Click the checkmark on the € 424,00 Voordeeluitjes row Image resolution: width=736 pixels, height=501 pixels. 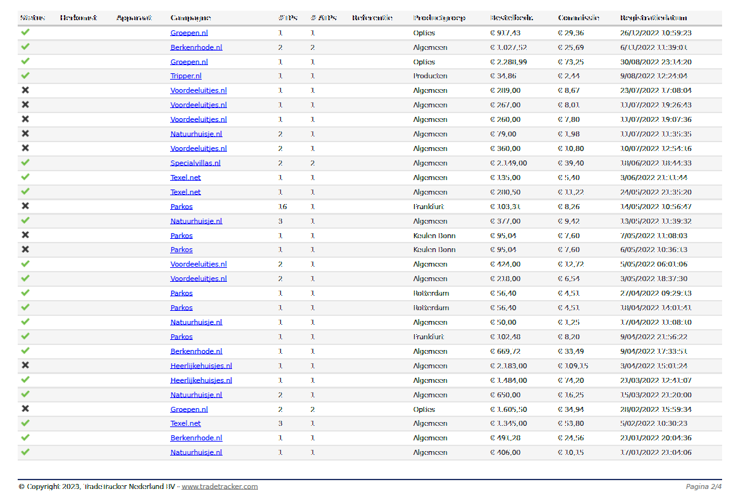pos(25,263)
